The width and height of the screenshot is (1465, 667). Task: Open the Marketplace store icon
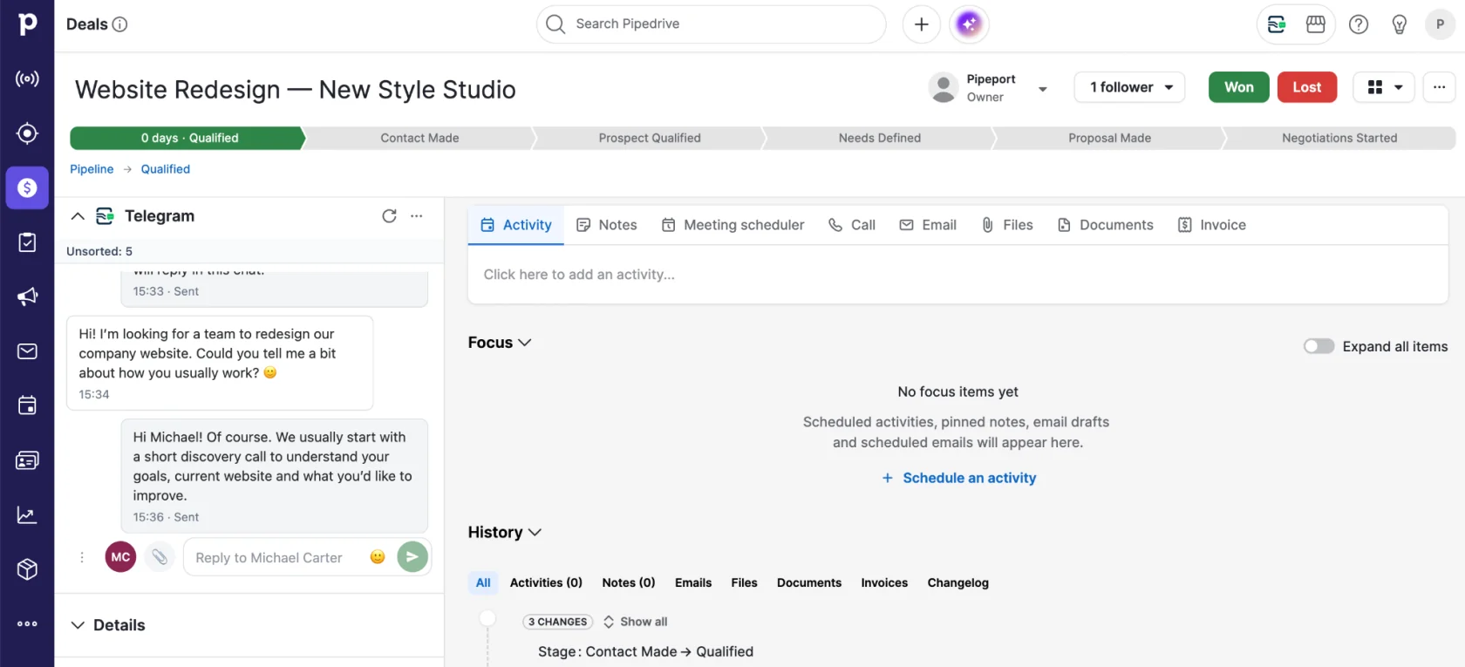tap(1316, 24)
